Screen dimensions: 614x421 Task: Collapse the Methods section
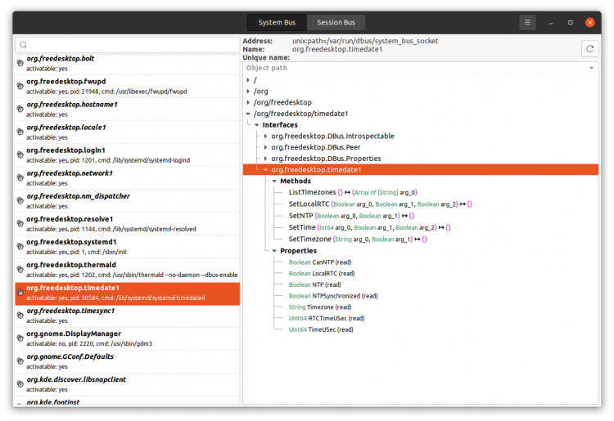coord(273,181)
